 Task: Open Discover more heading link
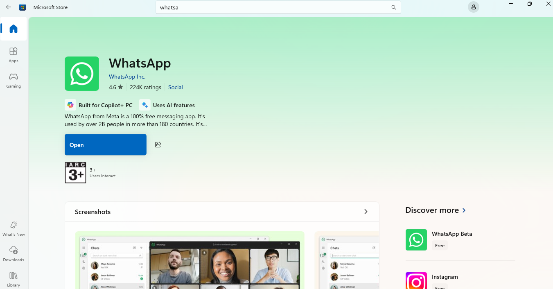pyautogui.click(x=432, y=210)
